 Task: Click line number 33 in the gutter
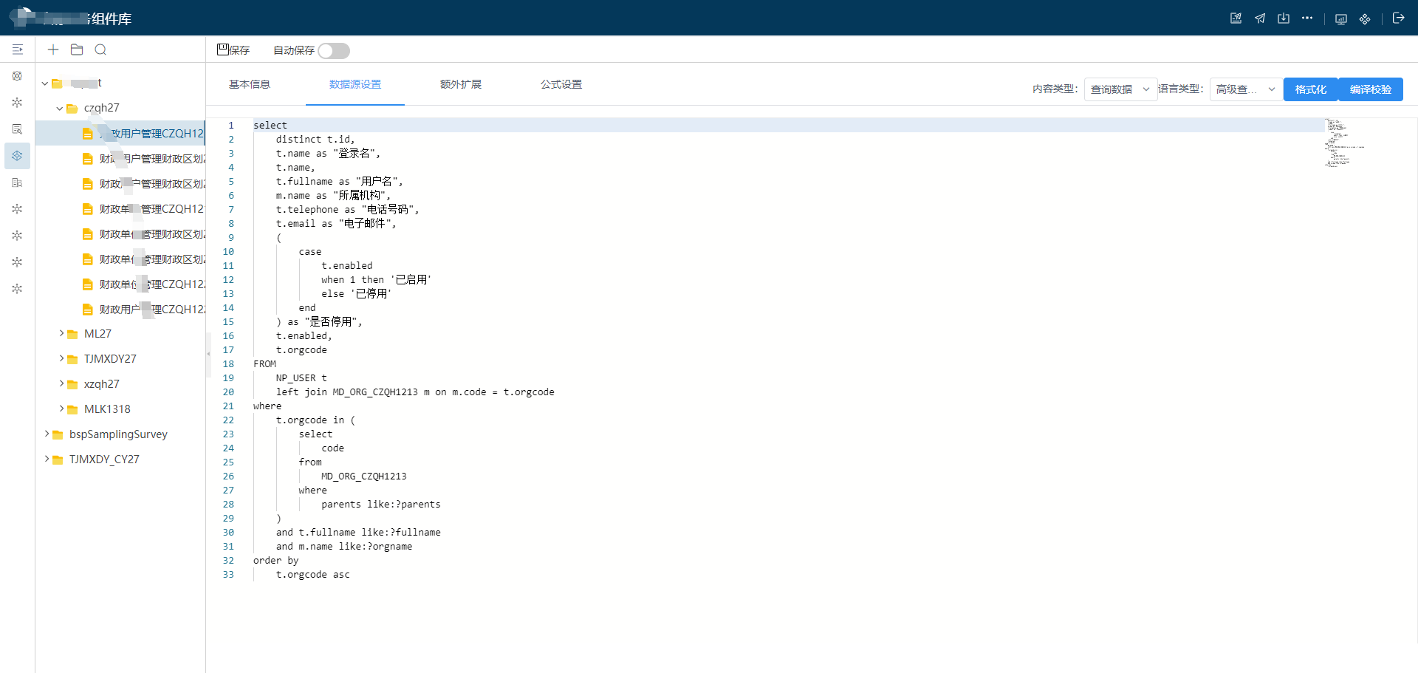228,575
